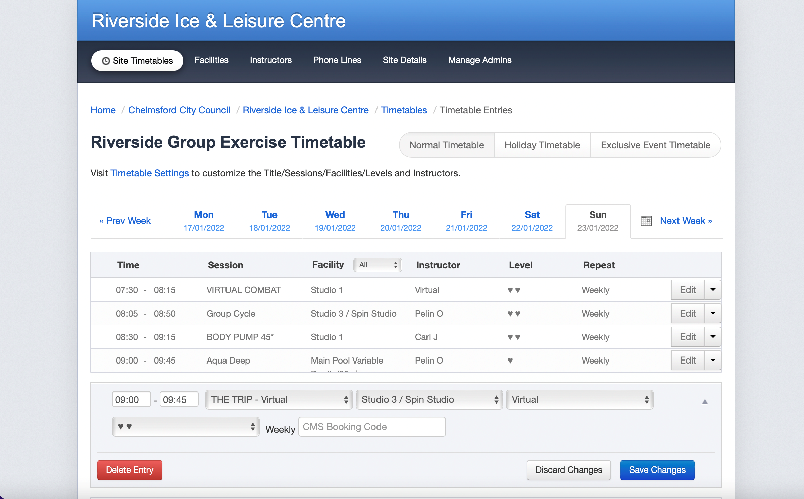
Task: Open the Facility filter dropdown set to All
Action: click(x=378, y=265)
